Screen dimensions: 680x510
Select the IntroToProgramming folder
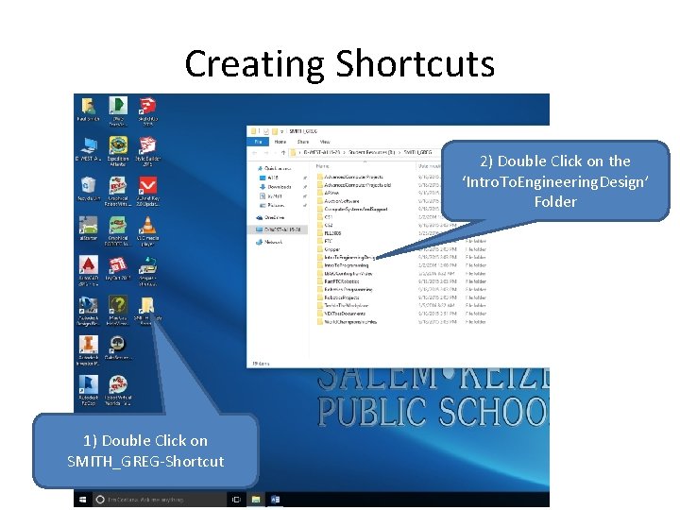click(x=343, y=265)
